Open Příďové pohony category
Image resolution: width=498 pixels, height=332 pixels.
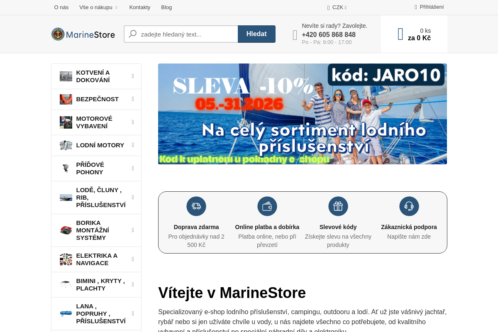coord(96,168)
